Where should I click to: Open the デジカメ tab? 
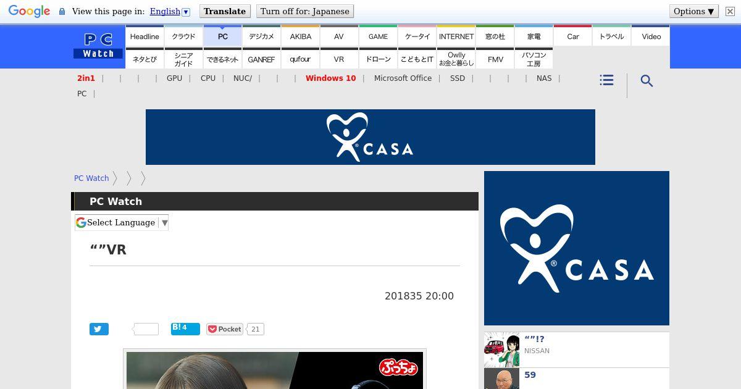point(261,36)
